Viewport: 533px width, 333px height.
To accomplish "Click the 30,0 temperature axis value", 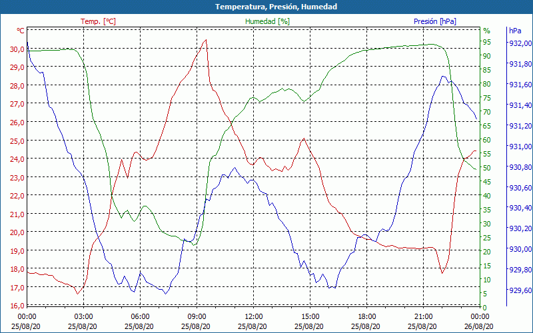I will click(17, 49).
